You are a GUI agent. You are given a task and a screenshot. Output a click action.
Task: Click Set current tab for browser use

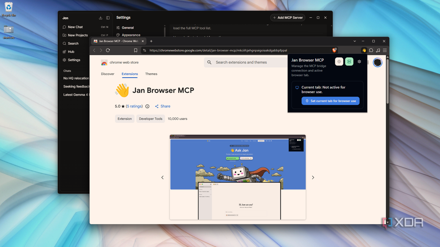pyautogui.click(x=330, y=101)
